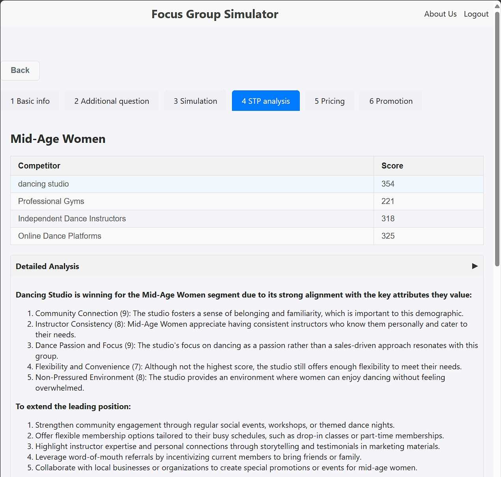
Task: Click the Score column header
Action: (392, 166)
